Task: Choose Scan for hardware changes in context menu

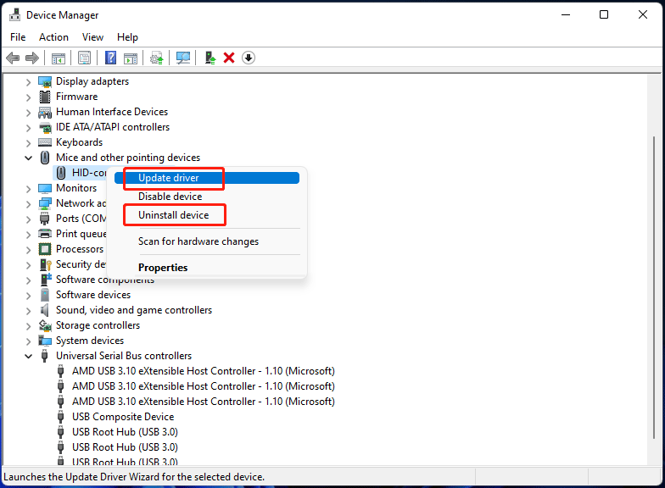Action: [x=207, y=241]
